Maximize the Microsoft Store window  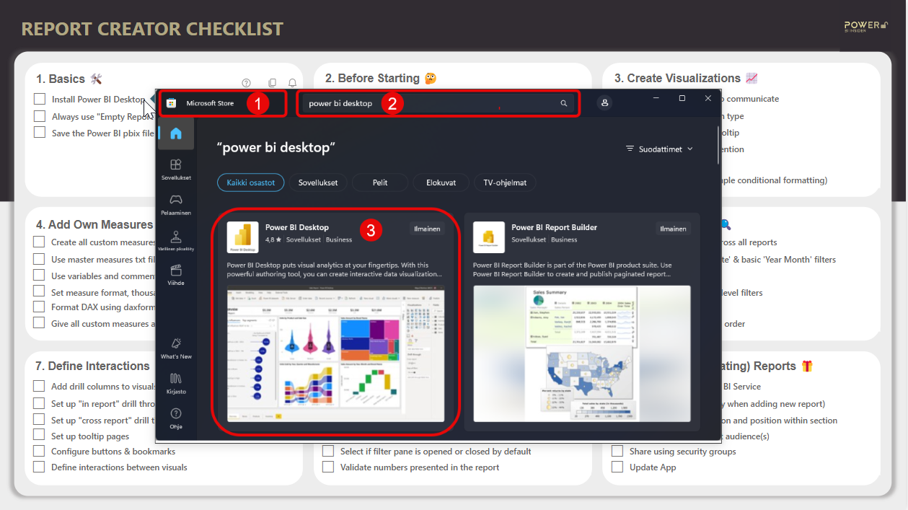pos(682,98)
